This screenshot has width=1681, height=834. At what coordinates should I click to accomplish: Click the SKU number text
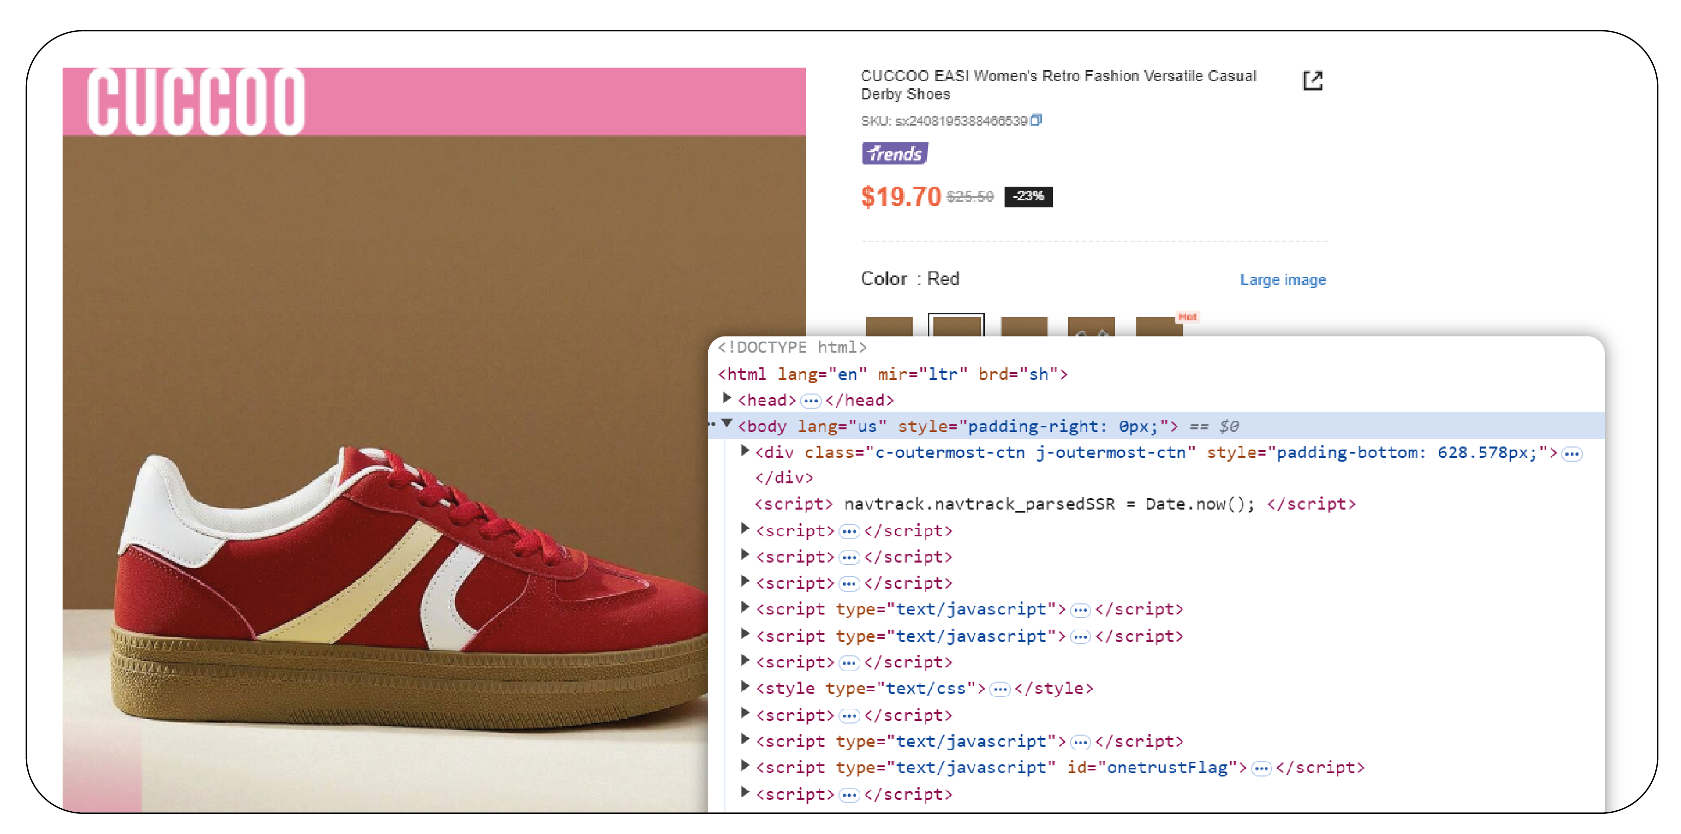[x=961, y=121]
